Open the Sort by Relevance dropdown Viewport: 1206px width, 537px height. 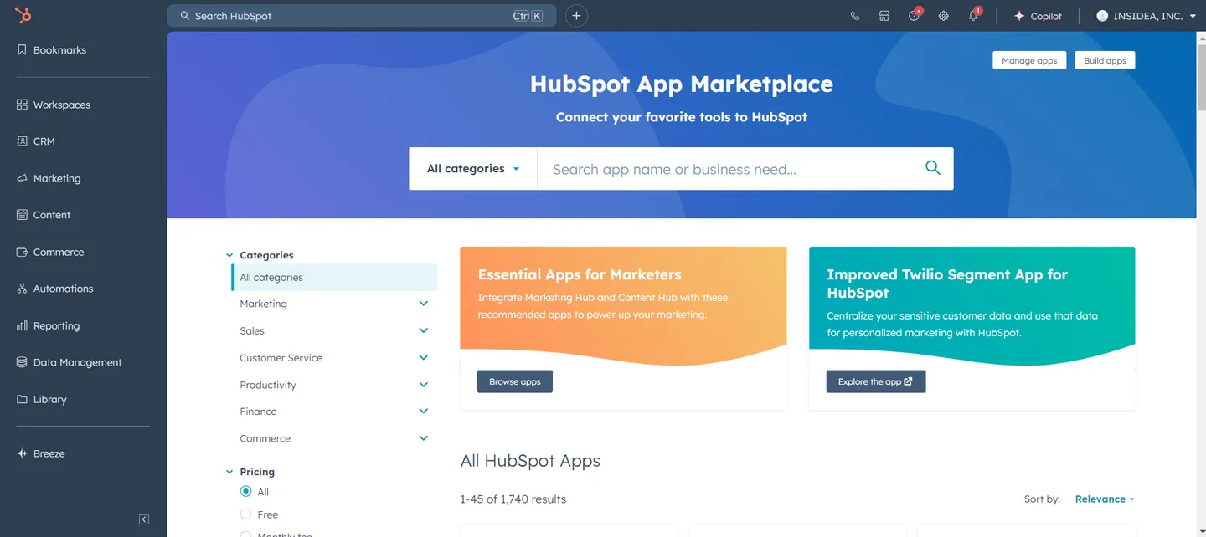pyautogui.click(x=1105, y=499)
